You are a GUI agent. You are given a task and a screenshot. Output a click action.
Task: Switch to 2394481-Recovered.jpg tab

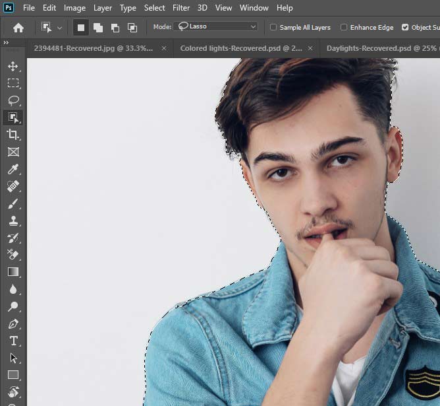[94, 48]
